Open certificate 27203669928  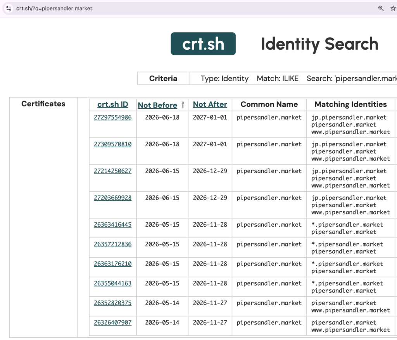click(x=113, y=198)
